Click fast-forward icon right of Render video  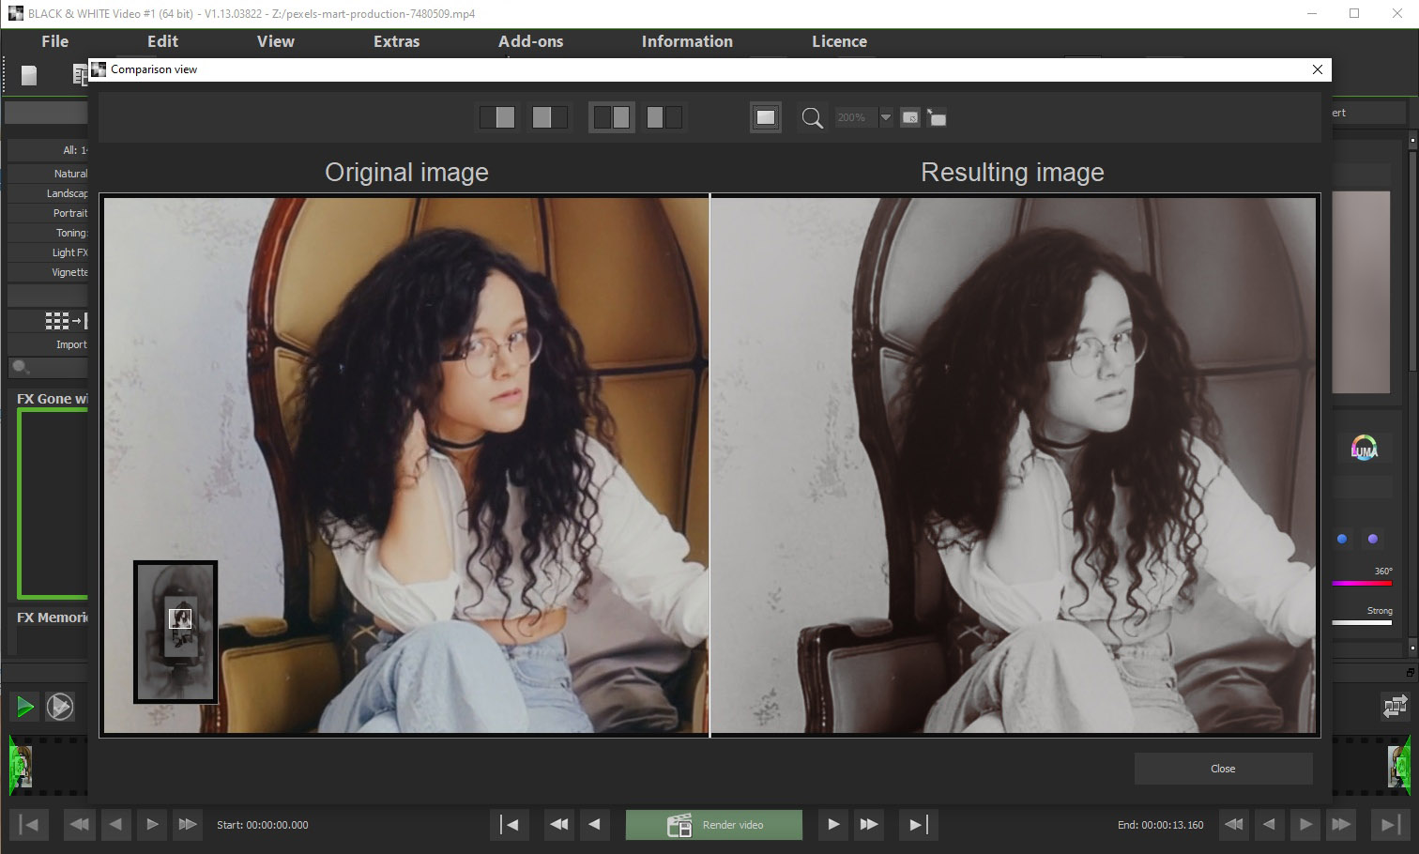point(869,825)
